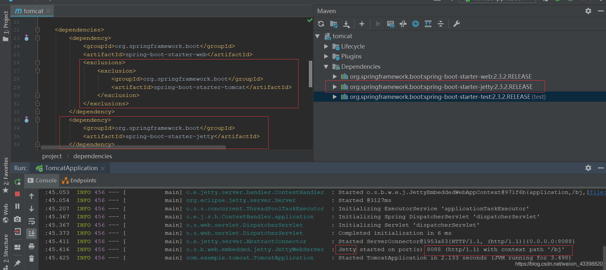Click the Exit application icon in Run panel
The width and height of the screenshot is (606, 270).
pyautogui.click(x=17, y=231)
